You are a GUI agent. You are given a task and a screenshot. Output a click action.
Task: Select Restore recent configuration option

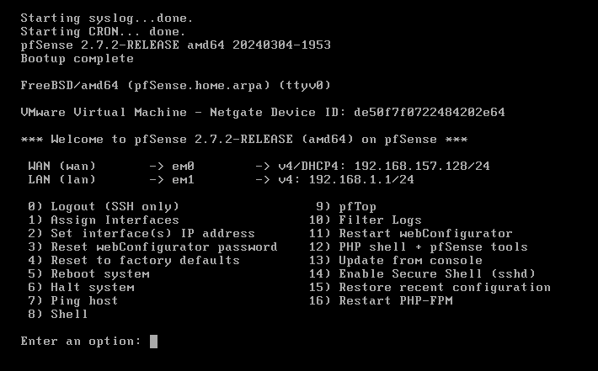(x=430, y=287)
